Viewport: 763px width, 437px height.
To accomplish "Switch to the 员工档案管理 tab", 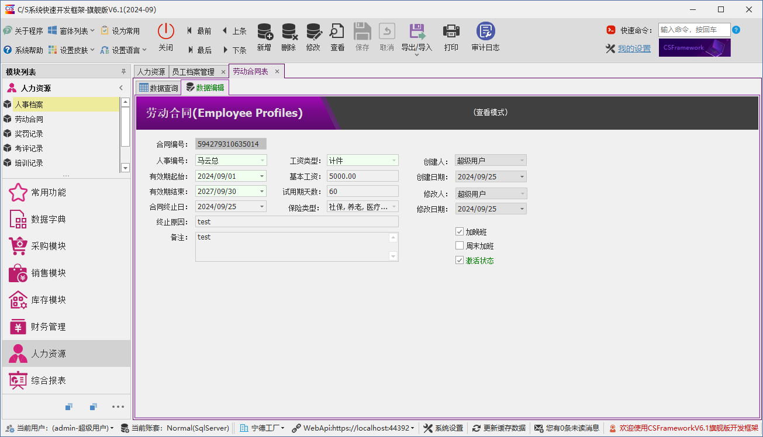I will 193,72.
